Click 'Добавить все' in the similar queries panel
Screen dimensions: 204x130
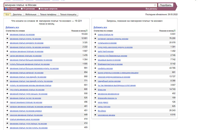tap(100, 27)
